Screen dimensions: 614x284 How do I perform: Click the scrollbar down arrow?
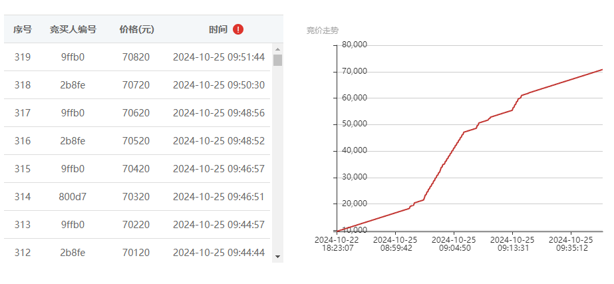click(277, 257)
